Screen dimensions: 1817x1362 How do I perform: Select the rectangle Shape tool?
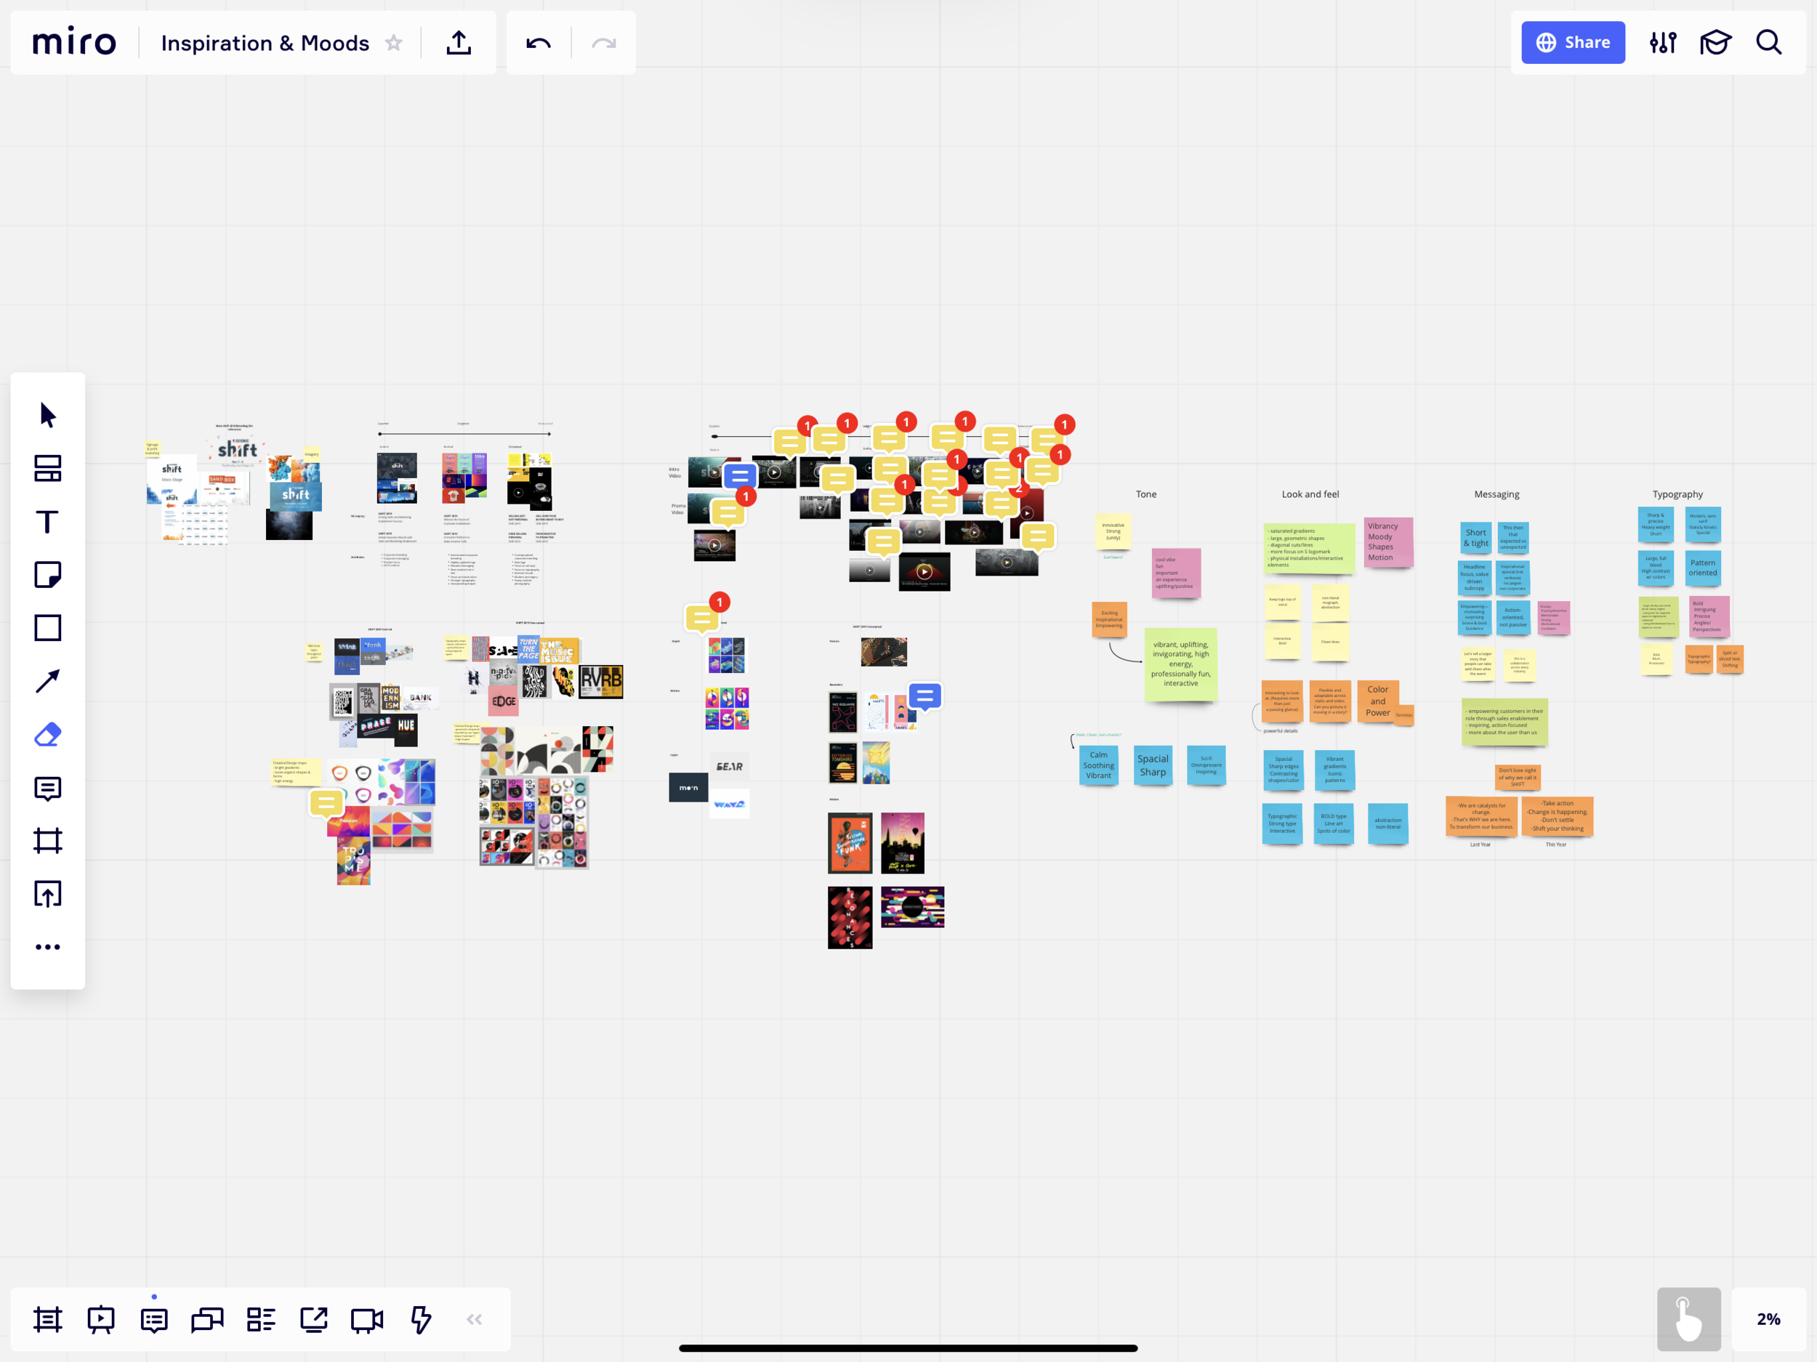48,628
